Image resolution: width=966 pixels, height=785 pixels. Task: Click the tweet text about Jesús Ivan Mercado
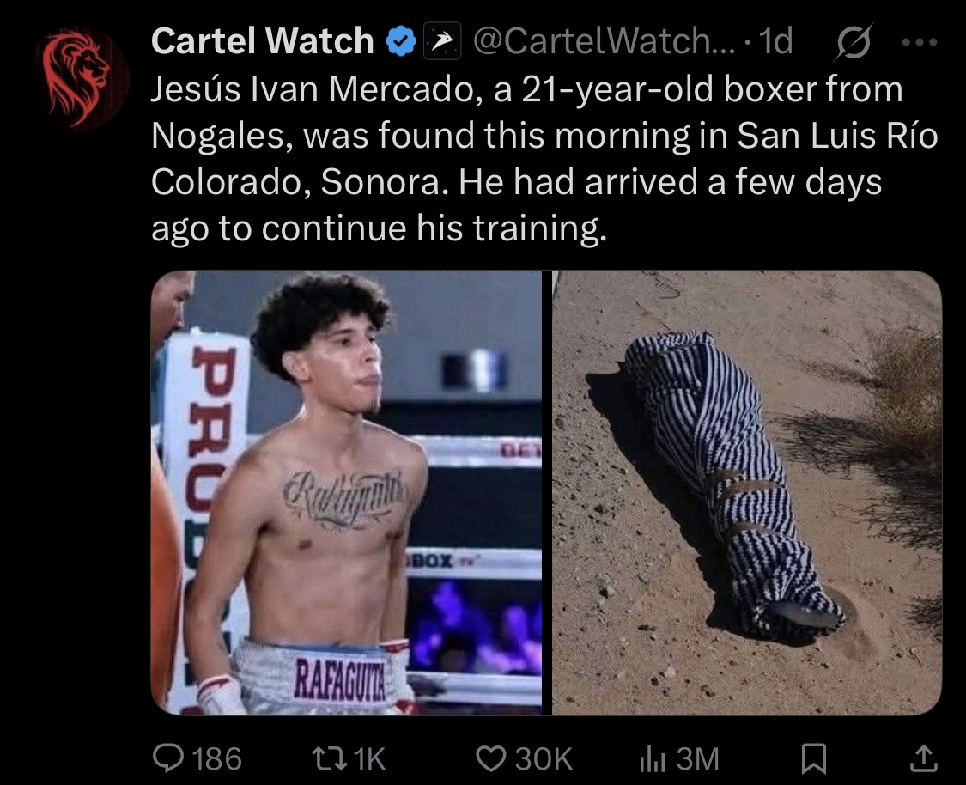click(544, 159)
